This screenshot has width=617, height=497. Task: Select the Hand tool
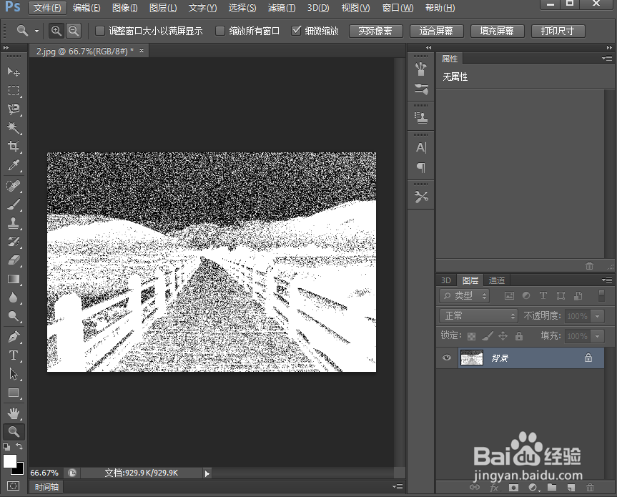(14, 413)
